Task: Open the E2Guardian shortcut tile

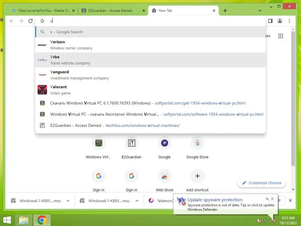Action: coord(131,148)
